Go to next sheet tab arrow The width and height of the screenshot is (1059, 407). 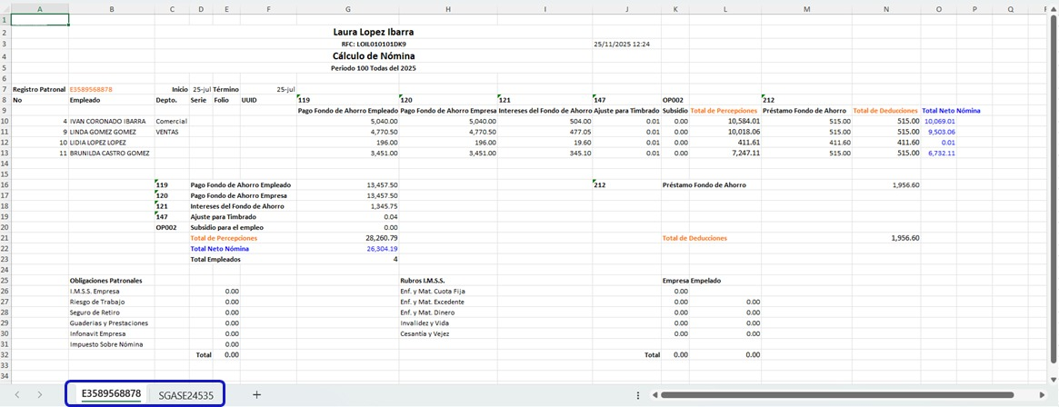pyautogui.click(x=40, y=395)
